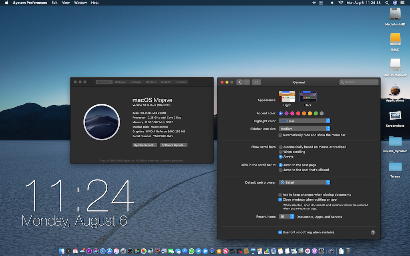Open the Help menu
The width and height of the screenshot is (410, 256).
pyautogui.click(x=94, y=3)
